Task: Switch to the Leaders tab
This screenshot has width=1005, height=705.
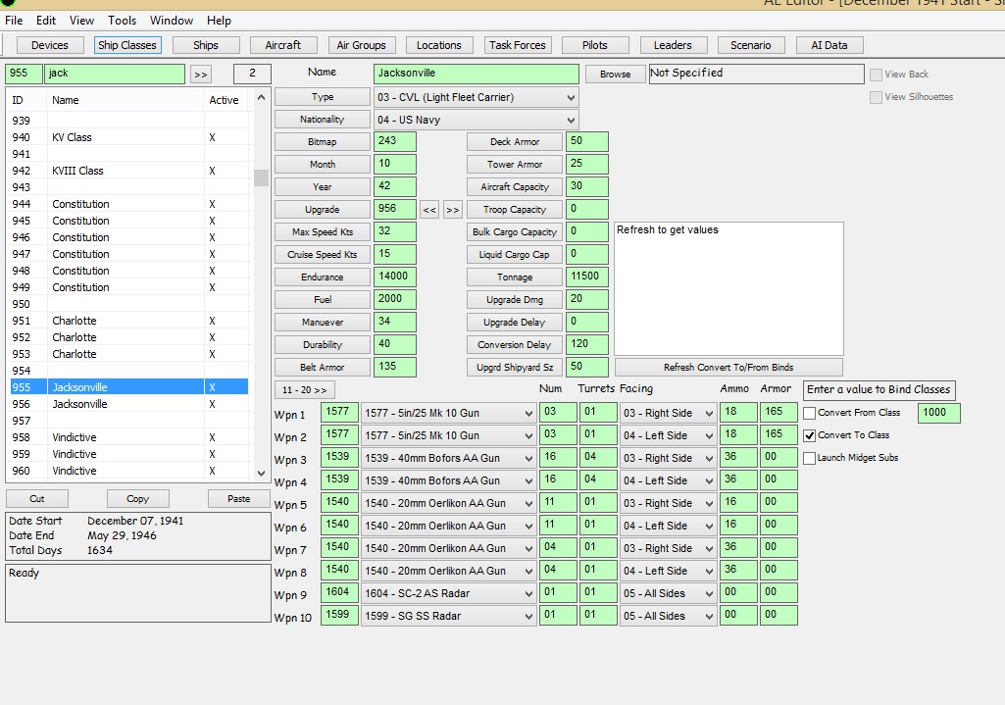Action: pyautogui.click(x=673, y=45)
